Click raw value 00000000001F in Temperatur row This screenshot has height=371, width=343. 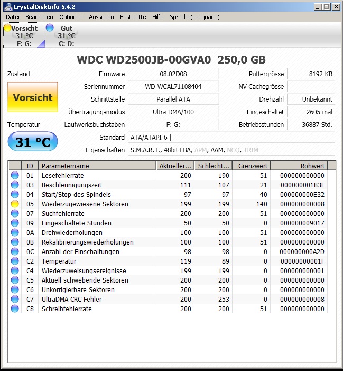tap(303, 261)
